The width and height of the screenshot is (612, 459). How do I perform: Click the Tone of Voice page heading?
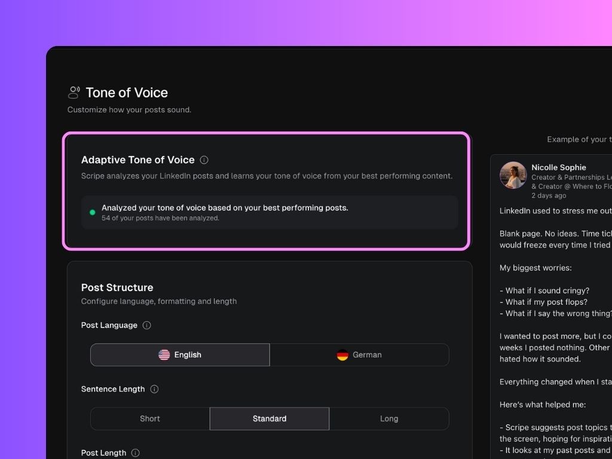click(x=127, y=93)
